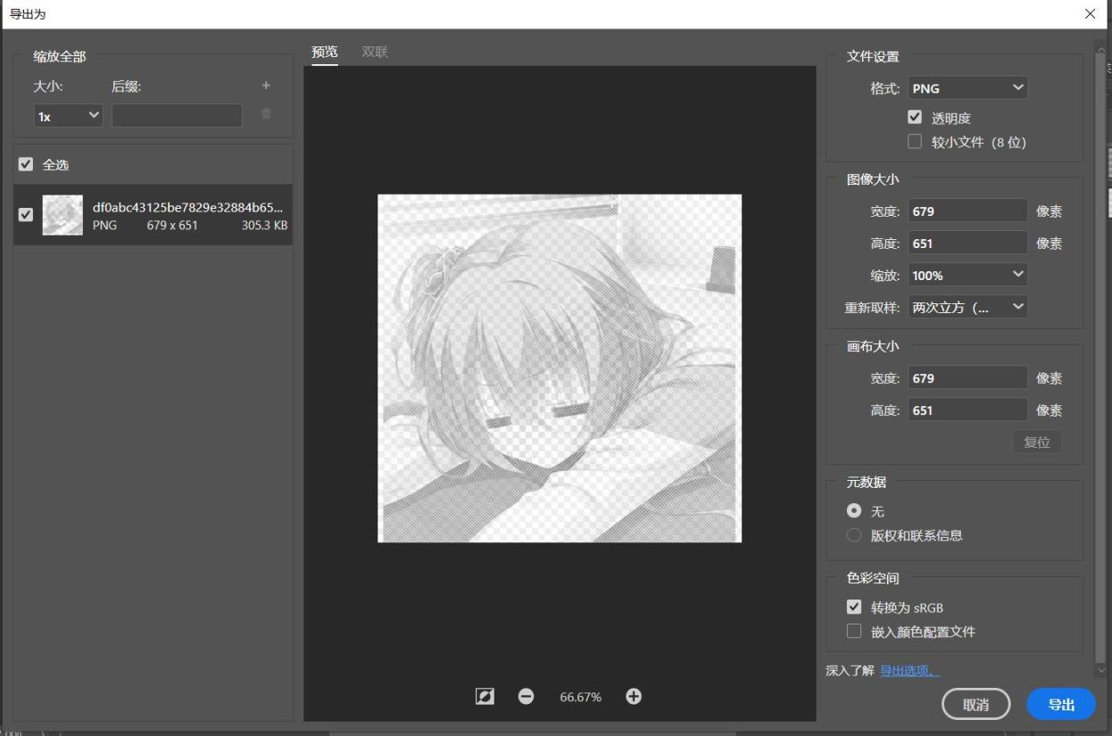Add a new scale size with plus icon

pyautogui.click(x=265, y=86)
